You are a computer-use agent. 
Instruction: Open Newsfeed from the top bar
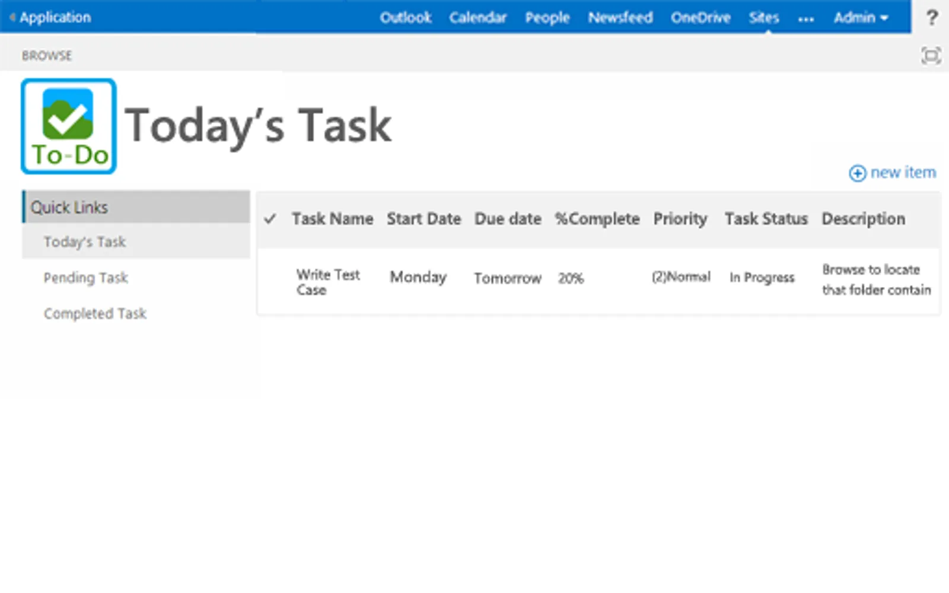click(x=620, y=18)
